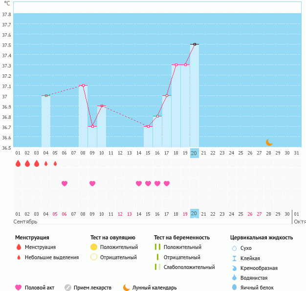Image resolution: width=306 pixels, height=291 pixels.
Task: Click the egg white cervical fluid legend icon
Action: [x=234, y=288]
